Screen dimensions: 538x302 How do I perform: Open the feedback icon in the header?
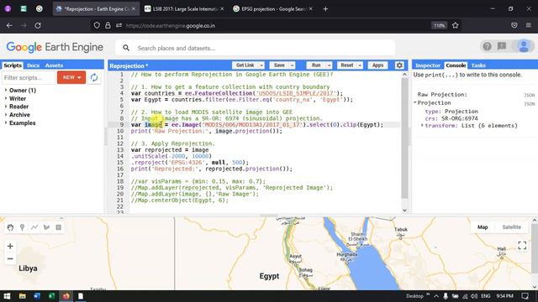502,46
